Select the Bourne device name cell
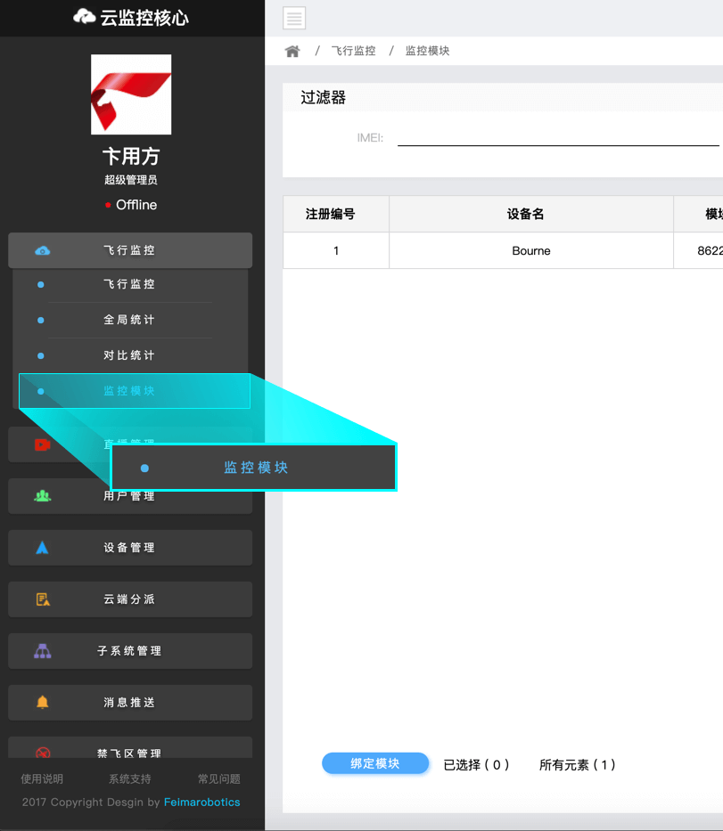Viewport: 723px width, 831px height. (531, 250)
